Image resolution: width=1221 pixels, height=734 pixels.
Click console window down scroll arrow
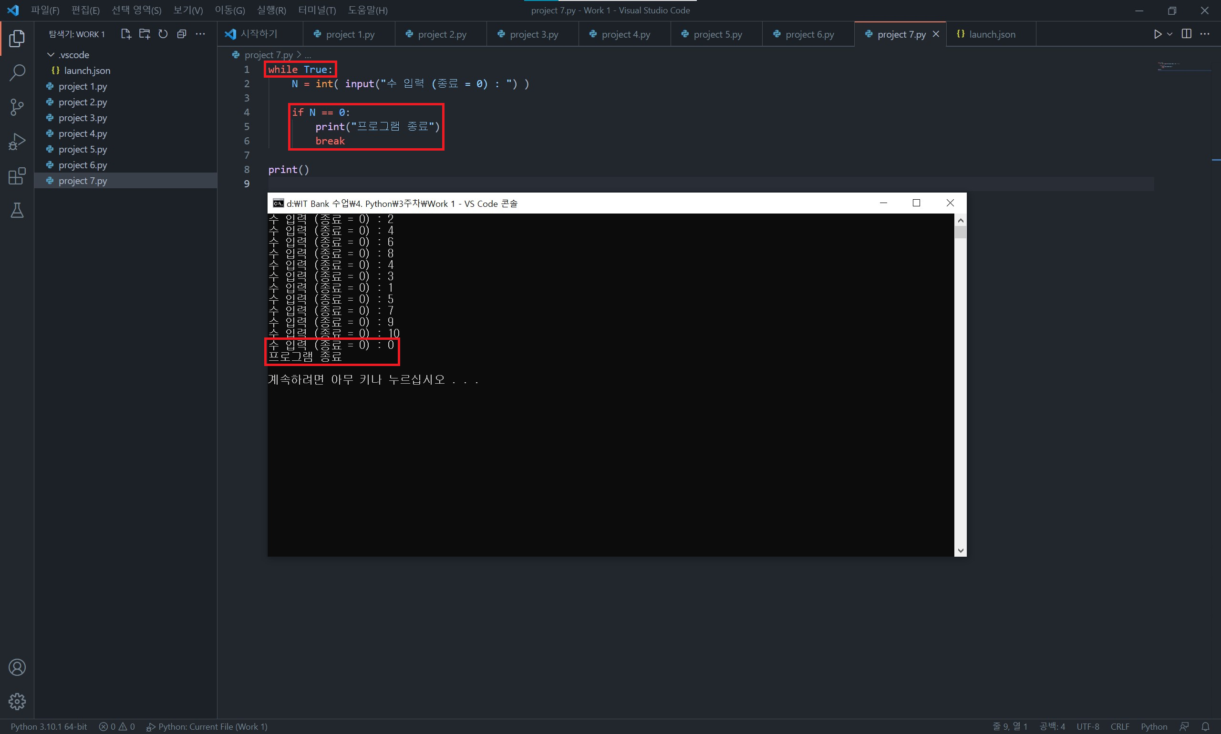[x=960, y=550]
